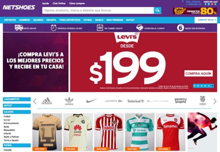Focus the product search input field
The width and height of the screenshot is (220, 152).
(98, 10)
